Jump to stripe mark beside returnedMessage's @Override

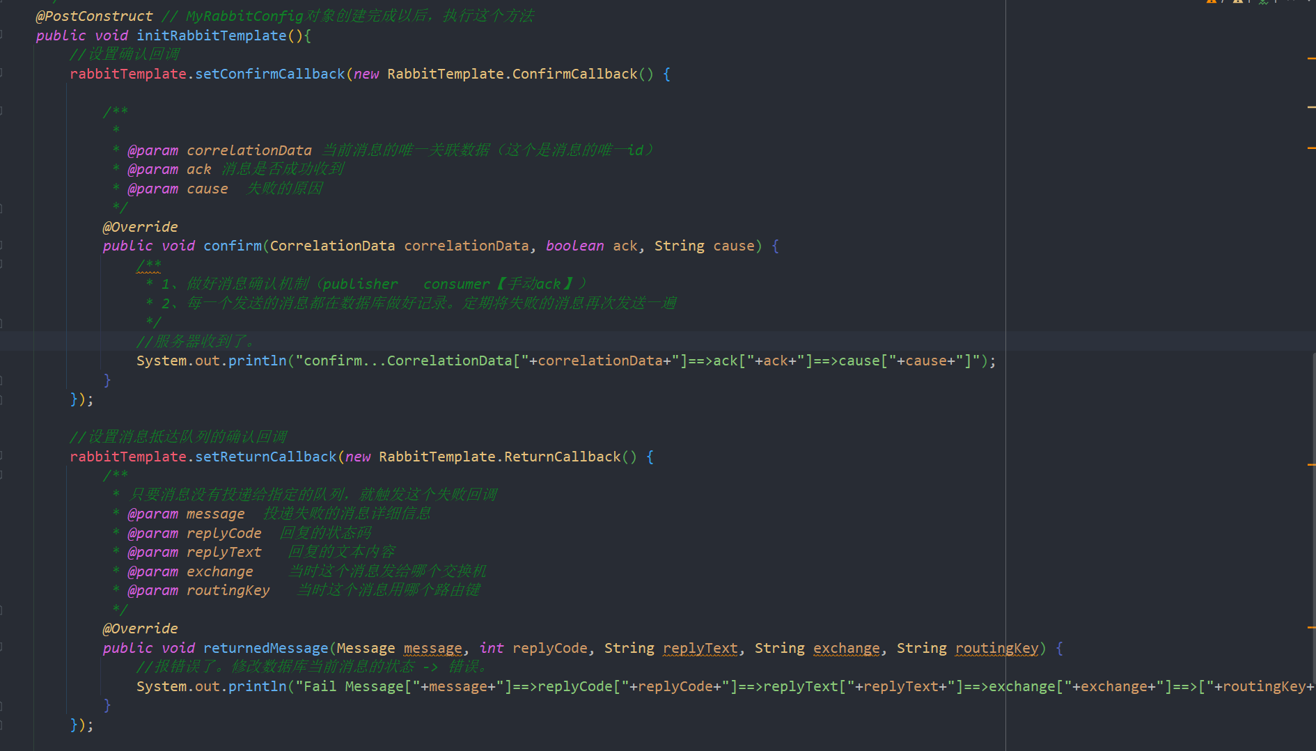tap(1311, 628)
